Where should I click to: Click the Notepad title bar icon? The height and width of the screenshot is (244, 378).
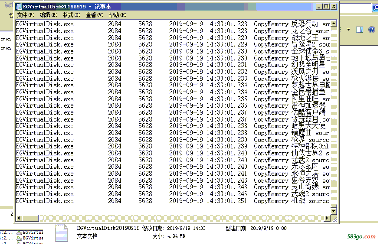[x=19, y=7]
